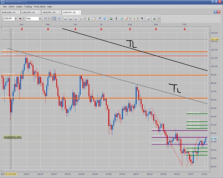Click the yellow note label icon
The width and height of the screenshot is (223, 178).
[94, 19]
